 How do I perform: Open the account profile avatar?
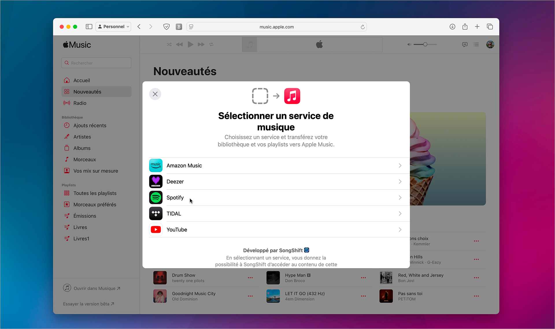point(490,44)
